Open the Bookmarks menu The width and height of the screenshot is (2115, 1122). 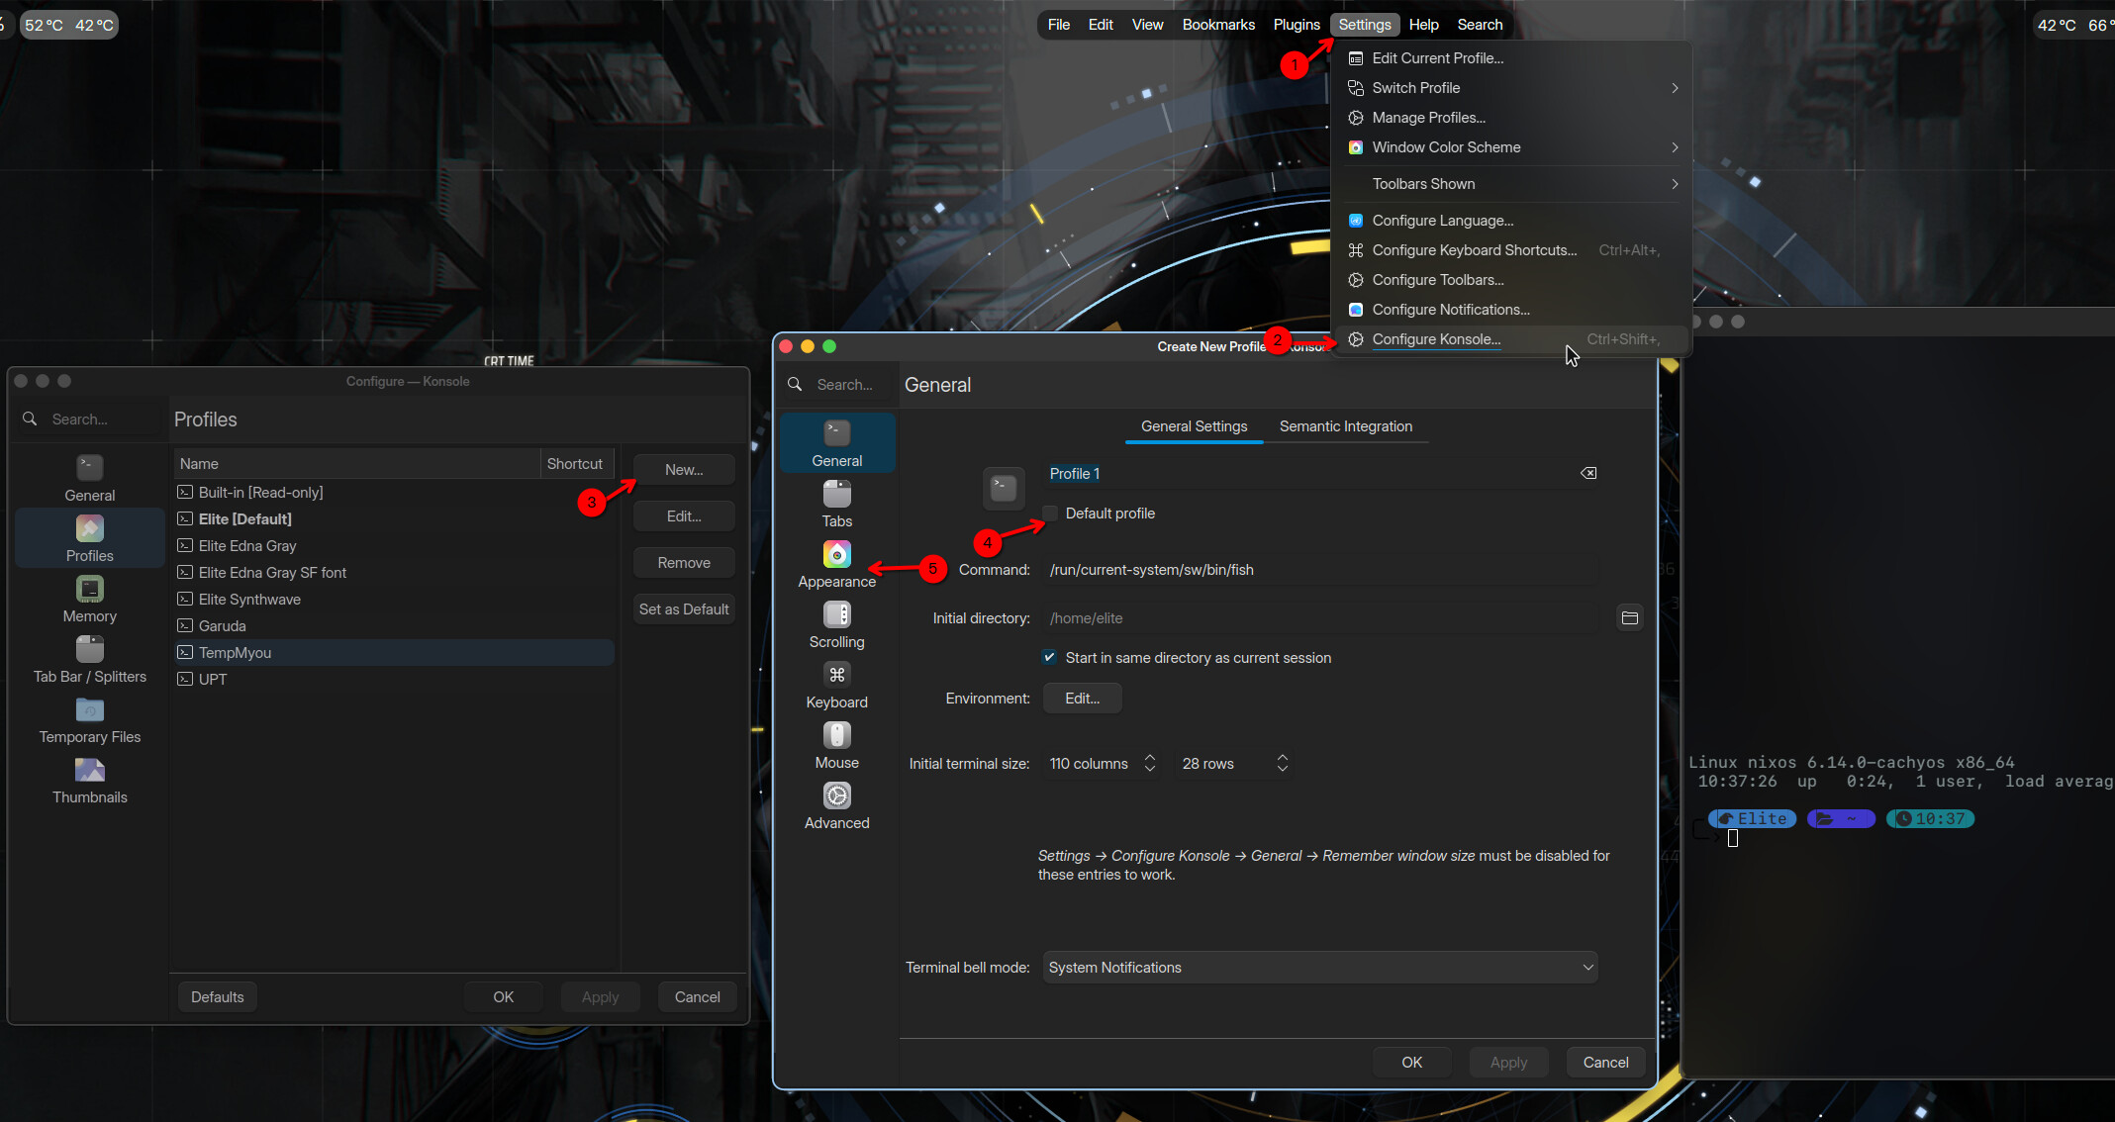(1218, 25)
